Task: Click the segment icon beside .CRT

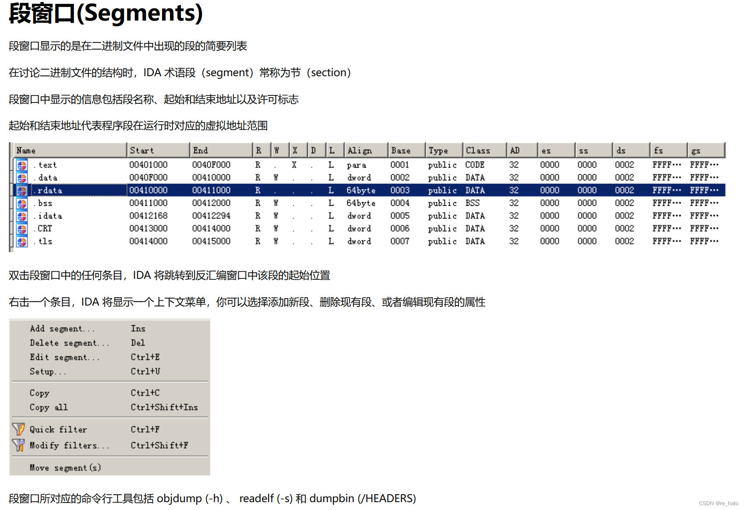Action: [21, 228]
